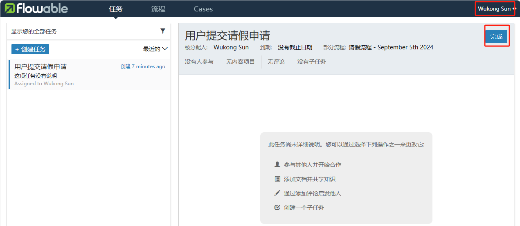Screen dimensions: 520x226
Task: Change the due date 没有截止日期
Action: [295, 47]
